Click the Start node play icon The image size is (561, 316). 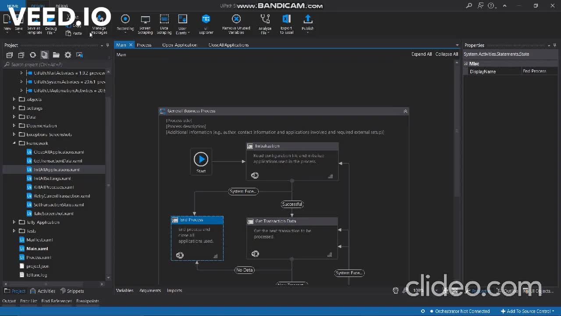click(x=201, y=159)
